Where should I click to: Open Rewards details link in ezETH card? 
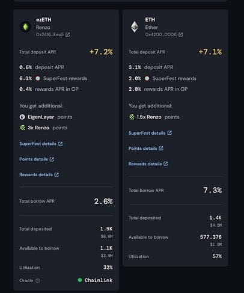[39, 174]
